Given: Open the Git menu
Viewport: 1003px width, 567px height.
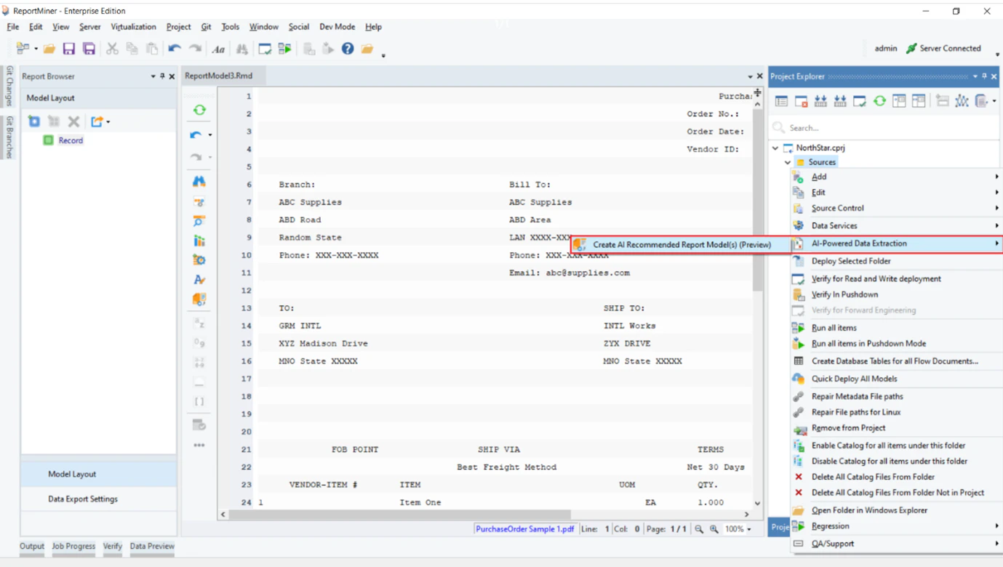Looking at the screenshot, I should (206, 27).
